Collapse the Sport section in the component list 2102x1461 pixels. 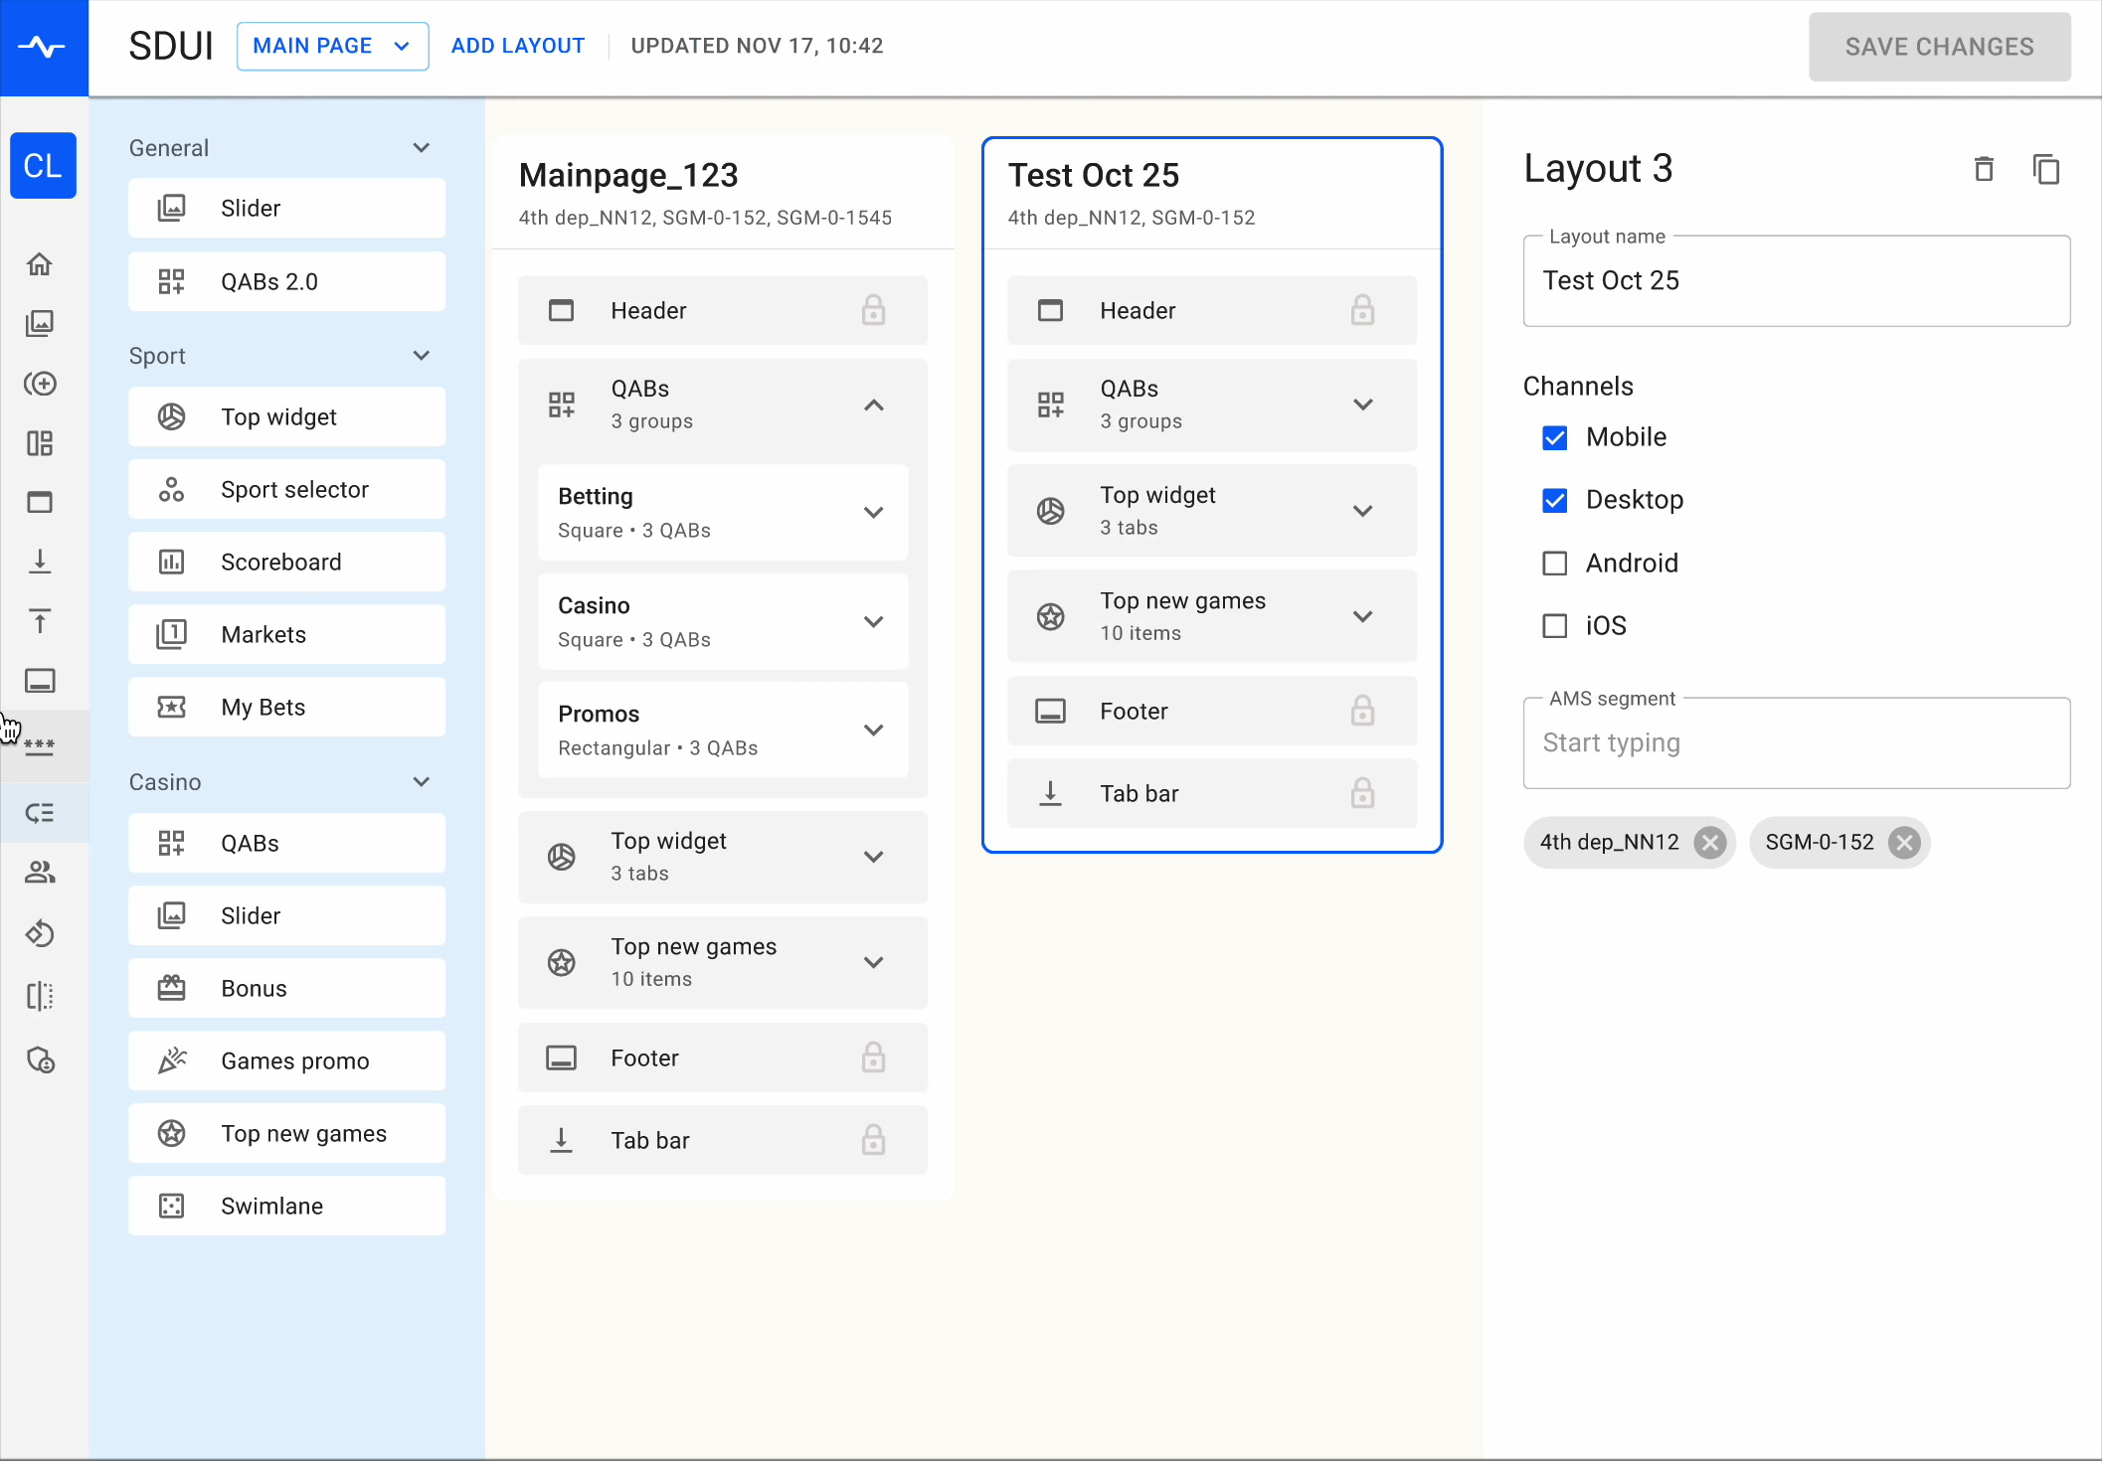(x=421, y=355)
